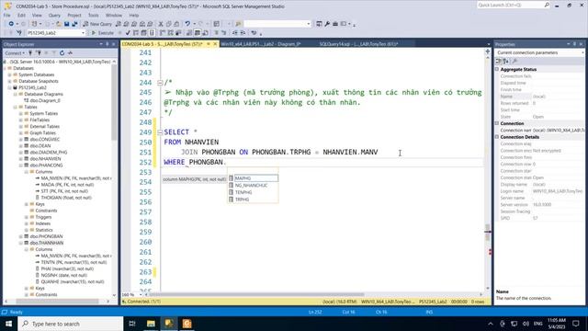Image resolution: width=588 pixels, height=331 pixels.
Task: Click the ENG language indicator in tray
Action: coord(537,324)
